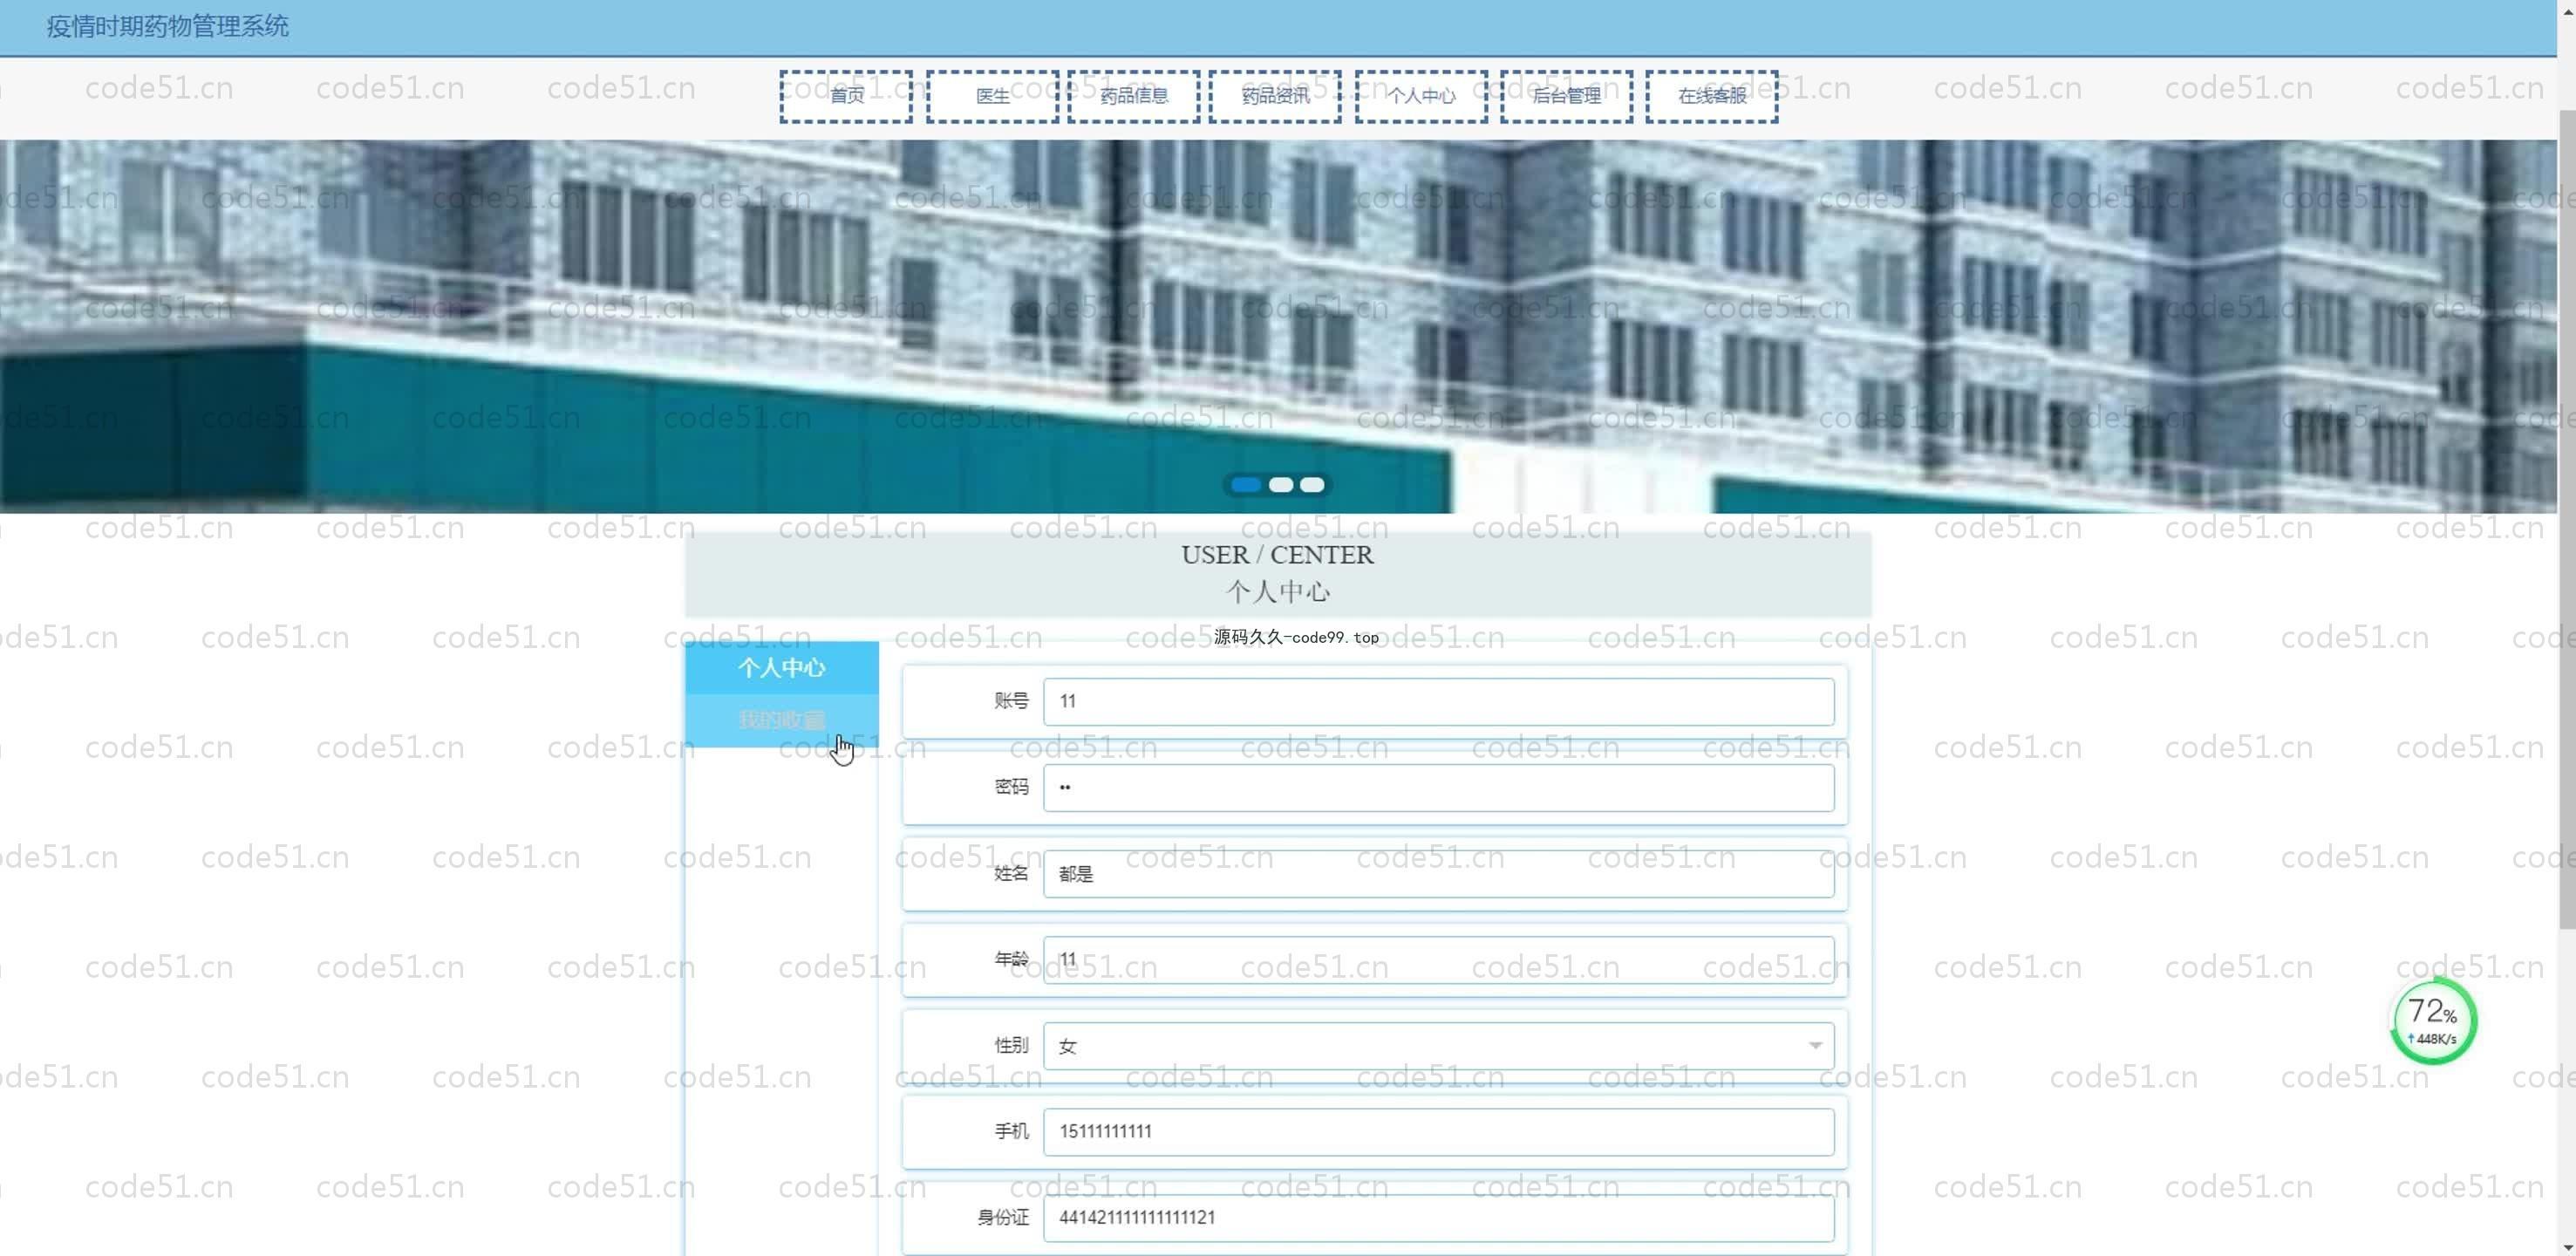Click the hospital banner image

click(x=1278, y=326)
